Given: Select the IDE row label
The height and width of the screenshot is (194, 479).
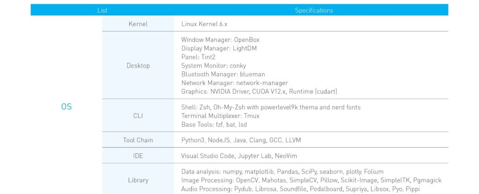Looking at the screenshot, I should tap(138, 156).
